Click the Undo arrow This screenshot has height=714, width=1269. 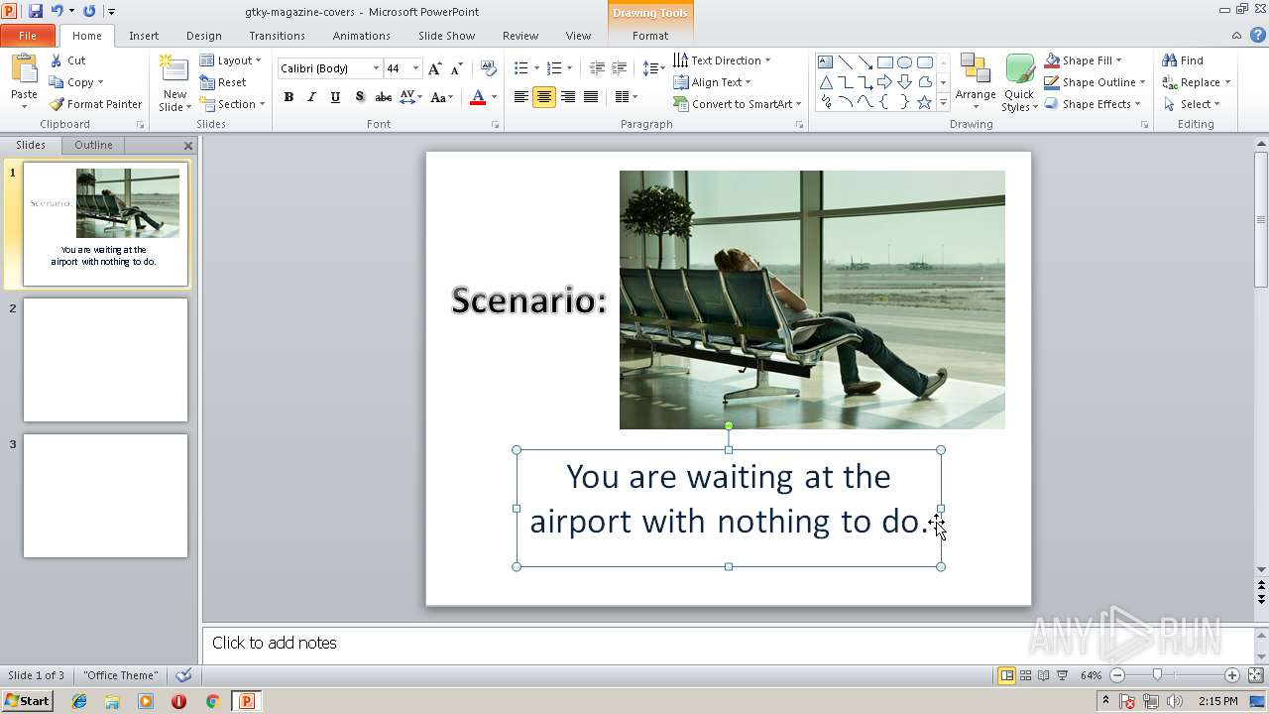[x=58, y=11]
